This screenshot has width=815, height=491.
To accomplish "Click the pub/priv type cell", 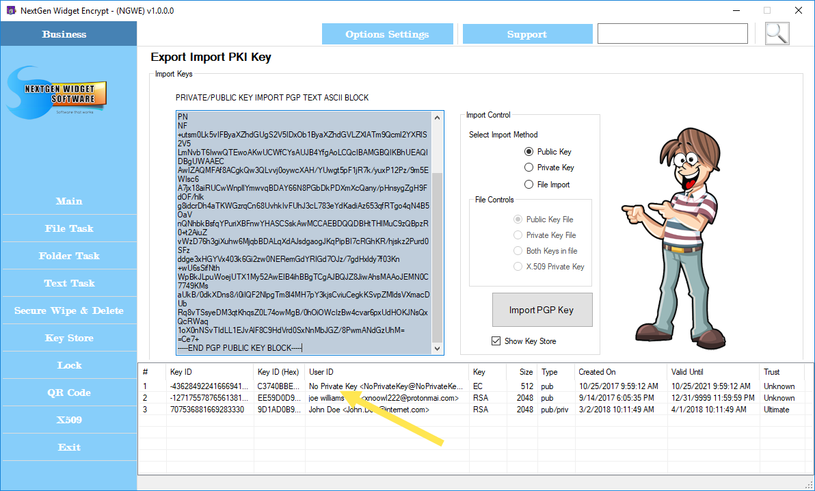I will point(555,410).
